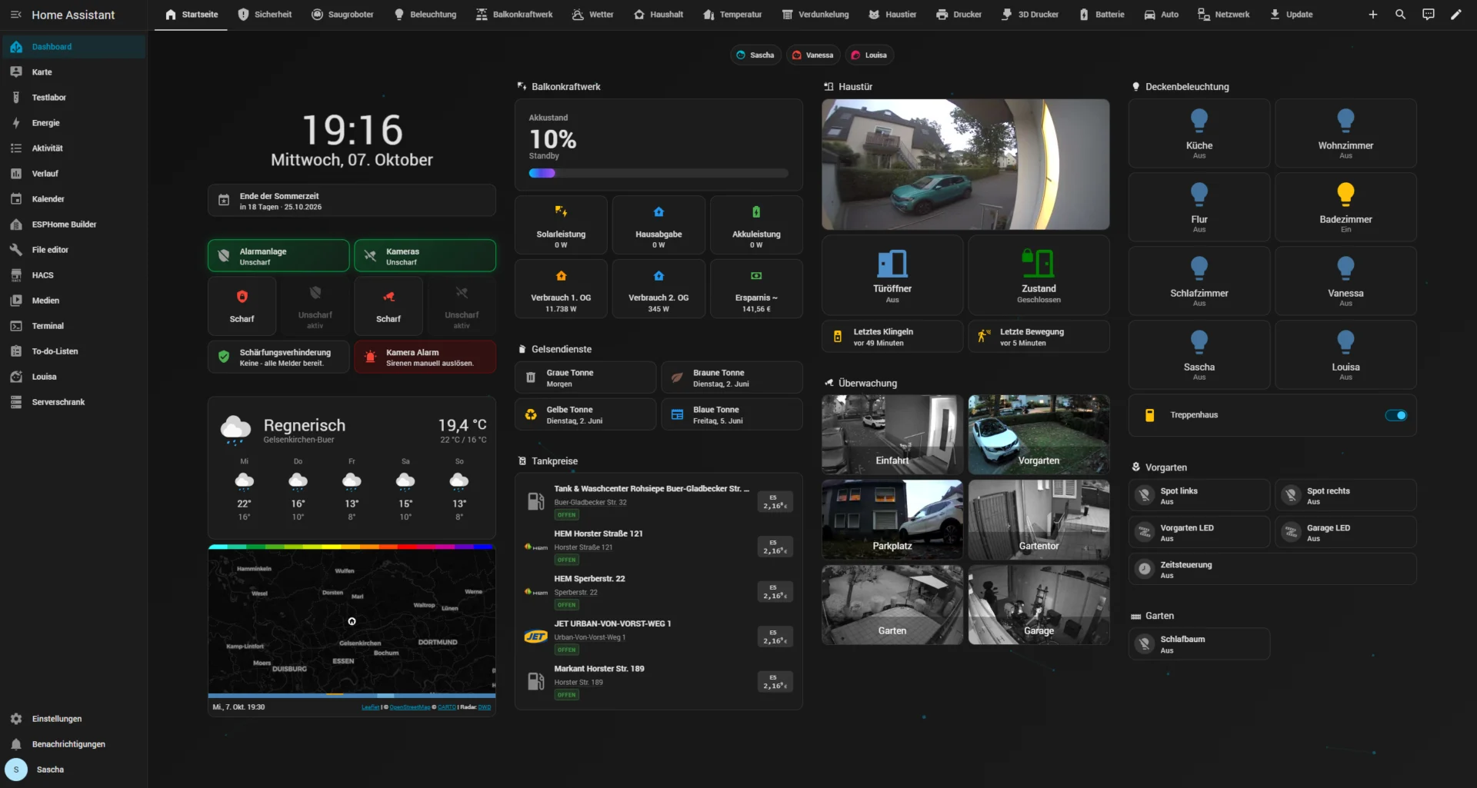Screen dimensions: 1477x788
Task: Click the Kamera Alarm siren button
Action: coord(425,357)
